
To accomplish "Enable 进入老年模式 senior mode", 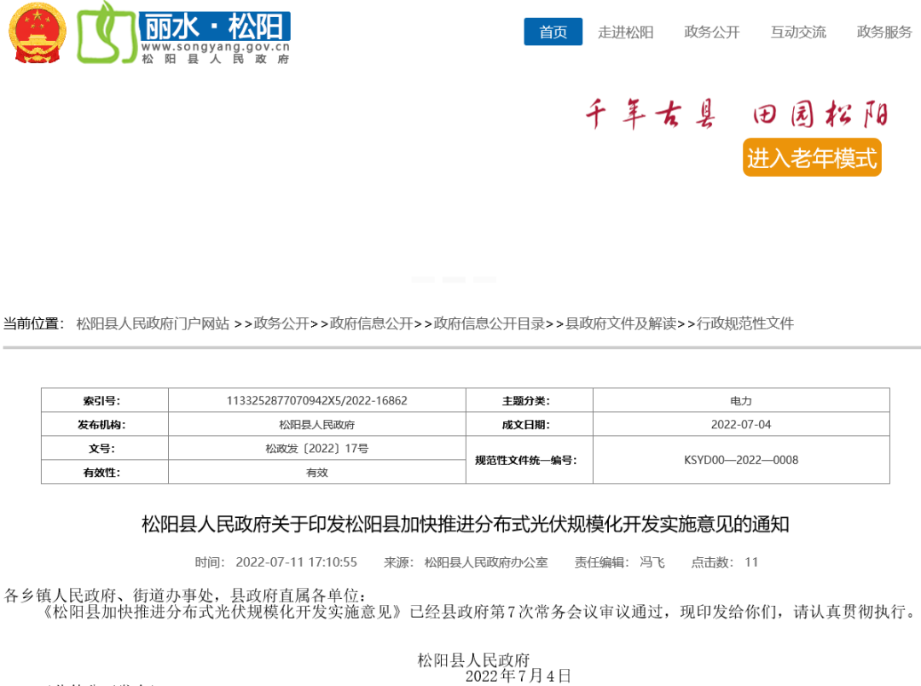I will 812,158.
